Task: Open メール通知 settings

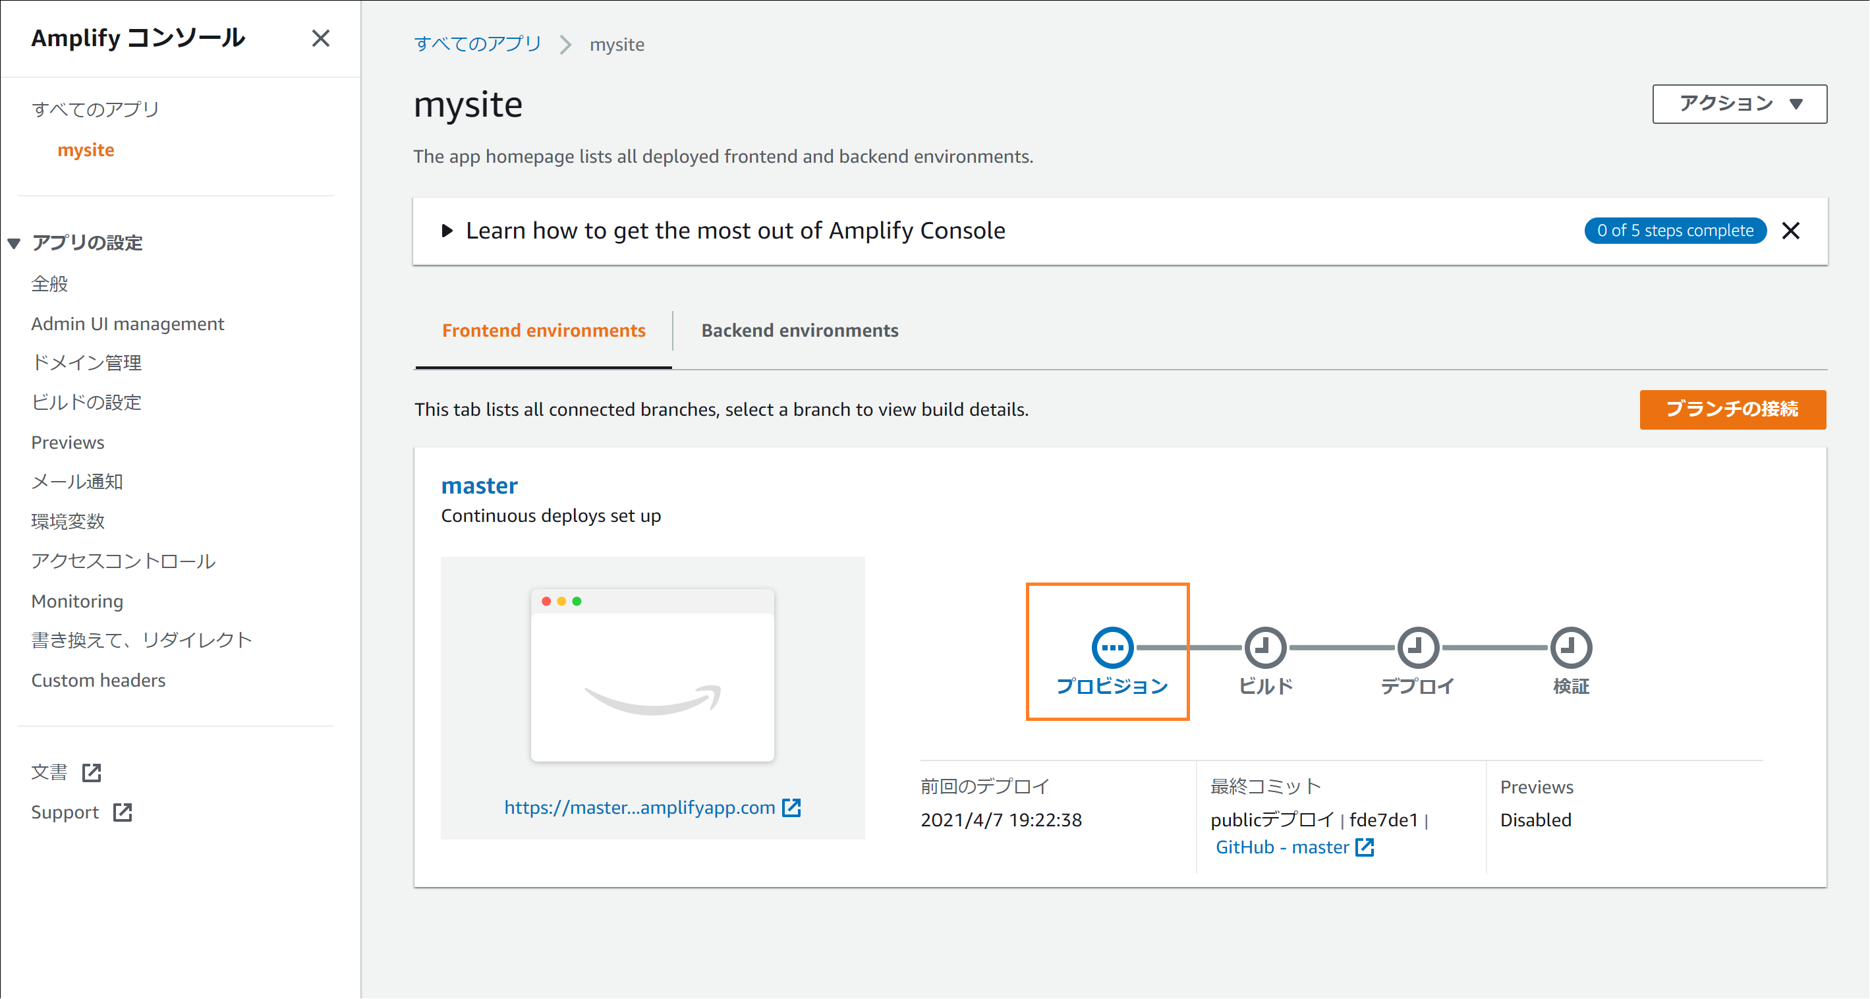Action: [77, 482]
